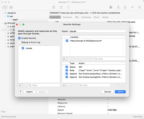Screen dimensions: 144x119
Task: Toggle breakpoints arrow icon
Action: [x=132, y=7]
